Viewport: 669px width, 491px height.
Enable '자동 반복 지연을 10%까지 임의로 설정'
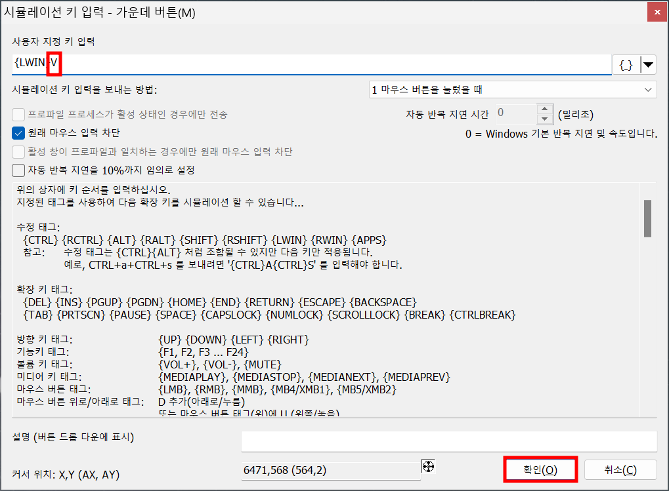(18, 170)
